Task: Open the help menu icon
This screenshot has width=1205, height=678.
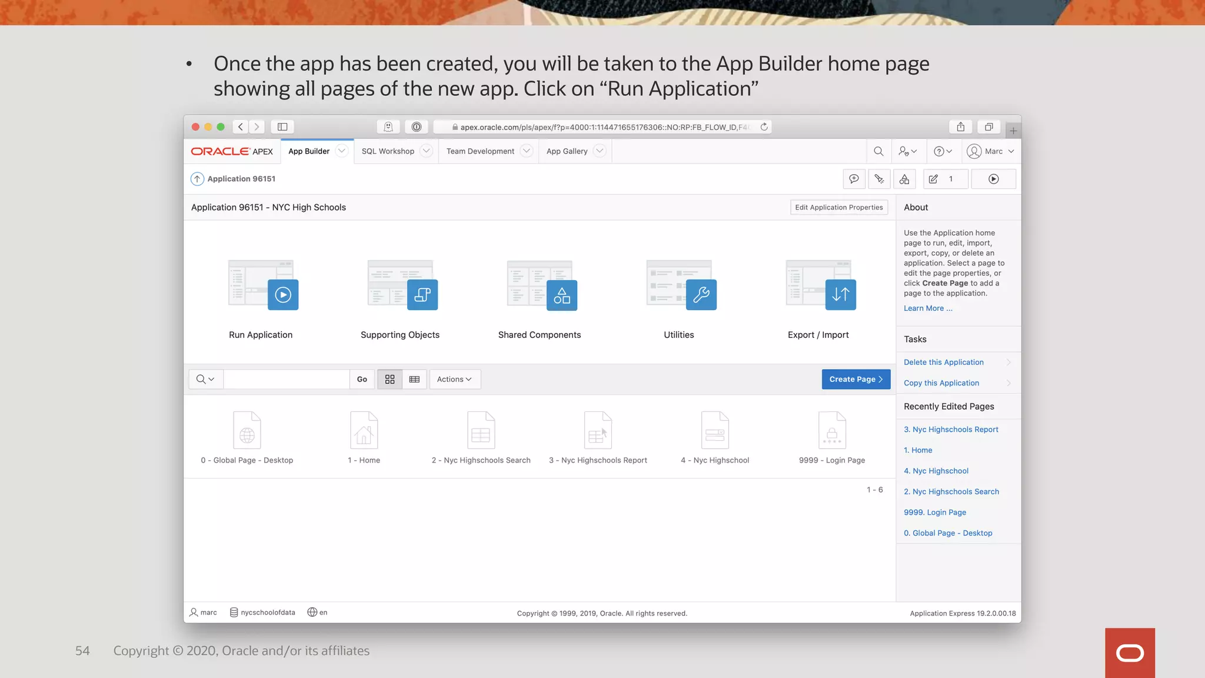Action: click(943, 151)
